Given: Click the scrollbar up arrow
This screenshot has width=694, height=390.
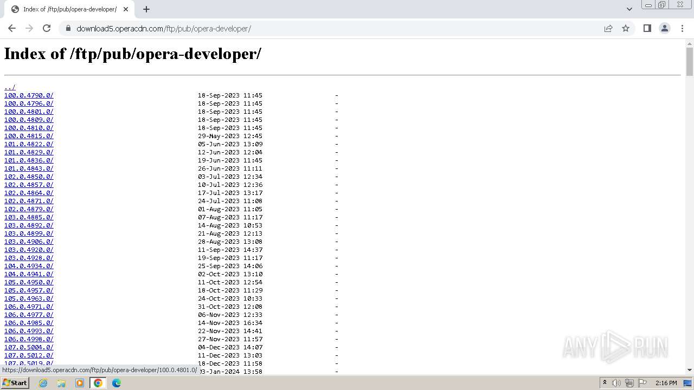Looking at the screenshot, I should point(690,43).
